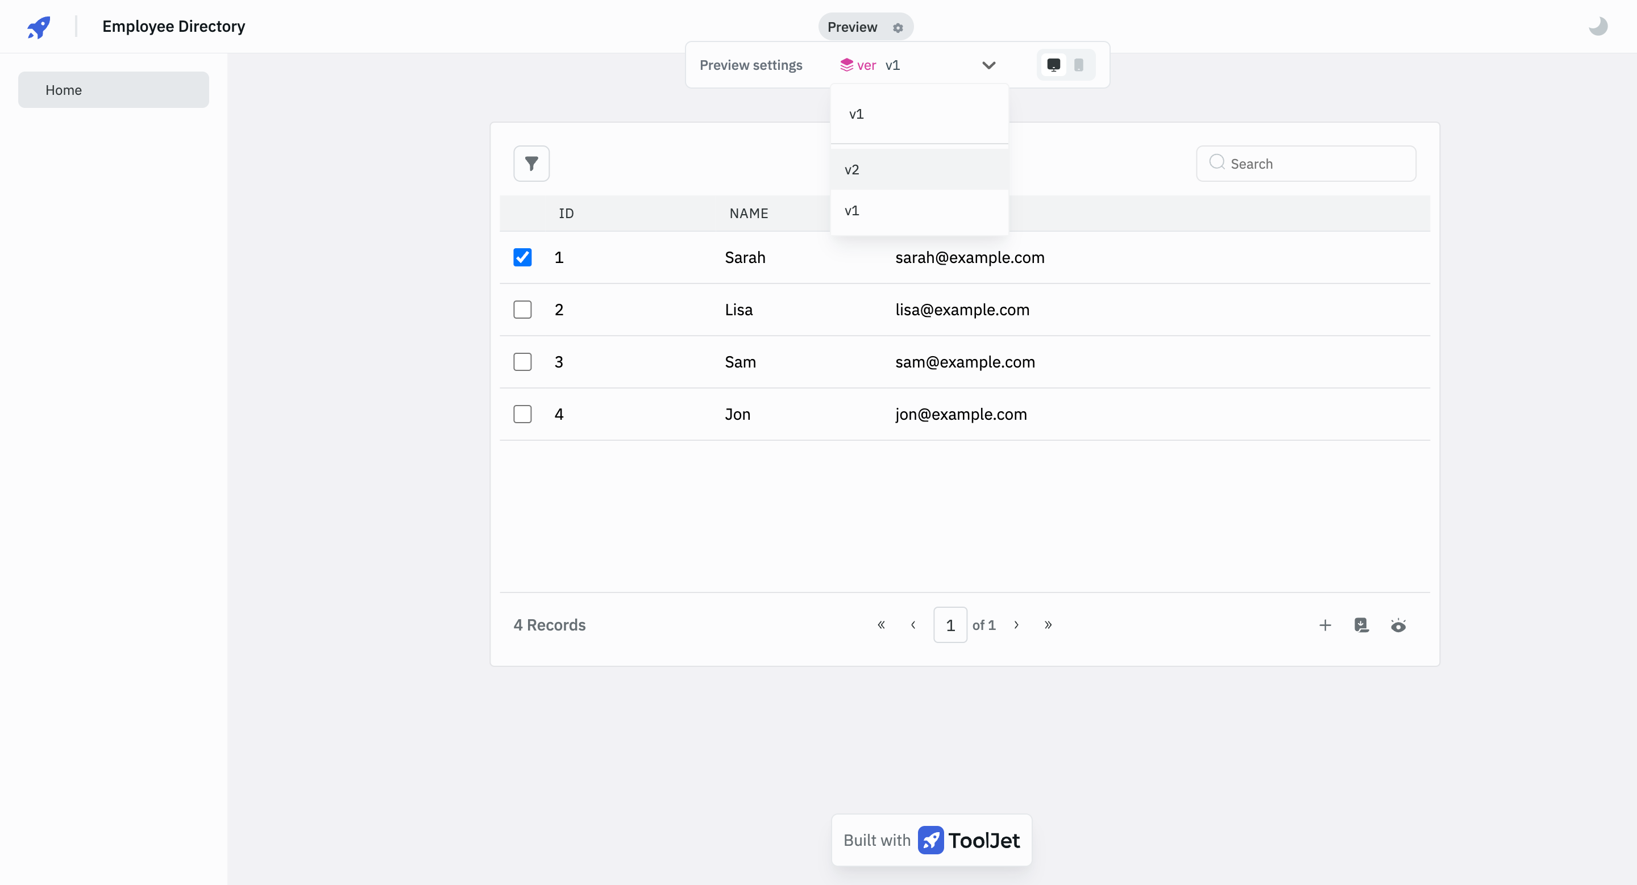Toggle column visibility eye icon

coord(1398,625)
